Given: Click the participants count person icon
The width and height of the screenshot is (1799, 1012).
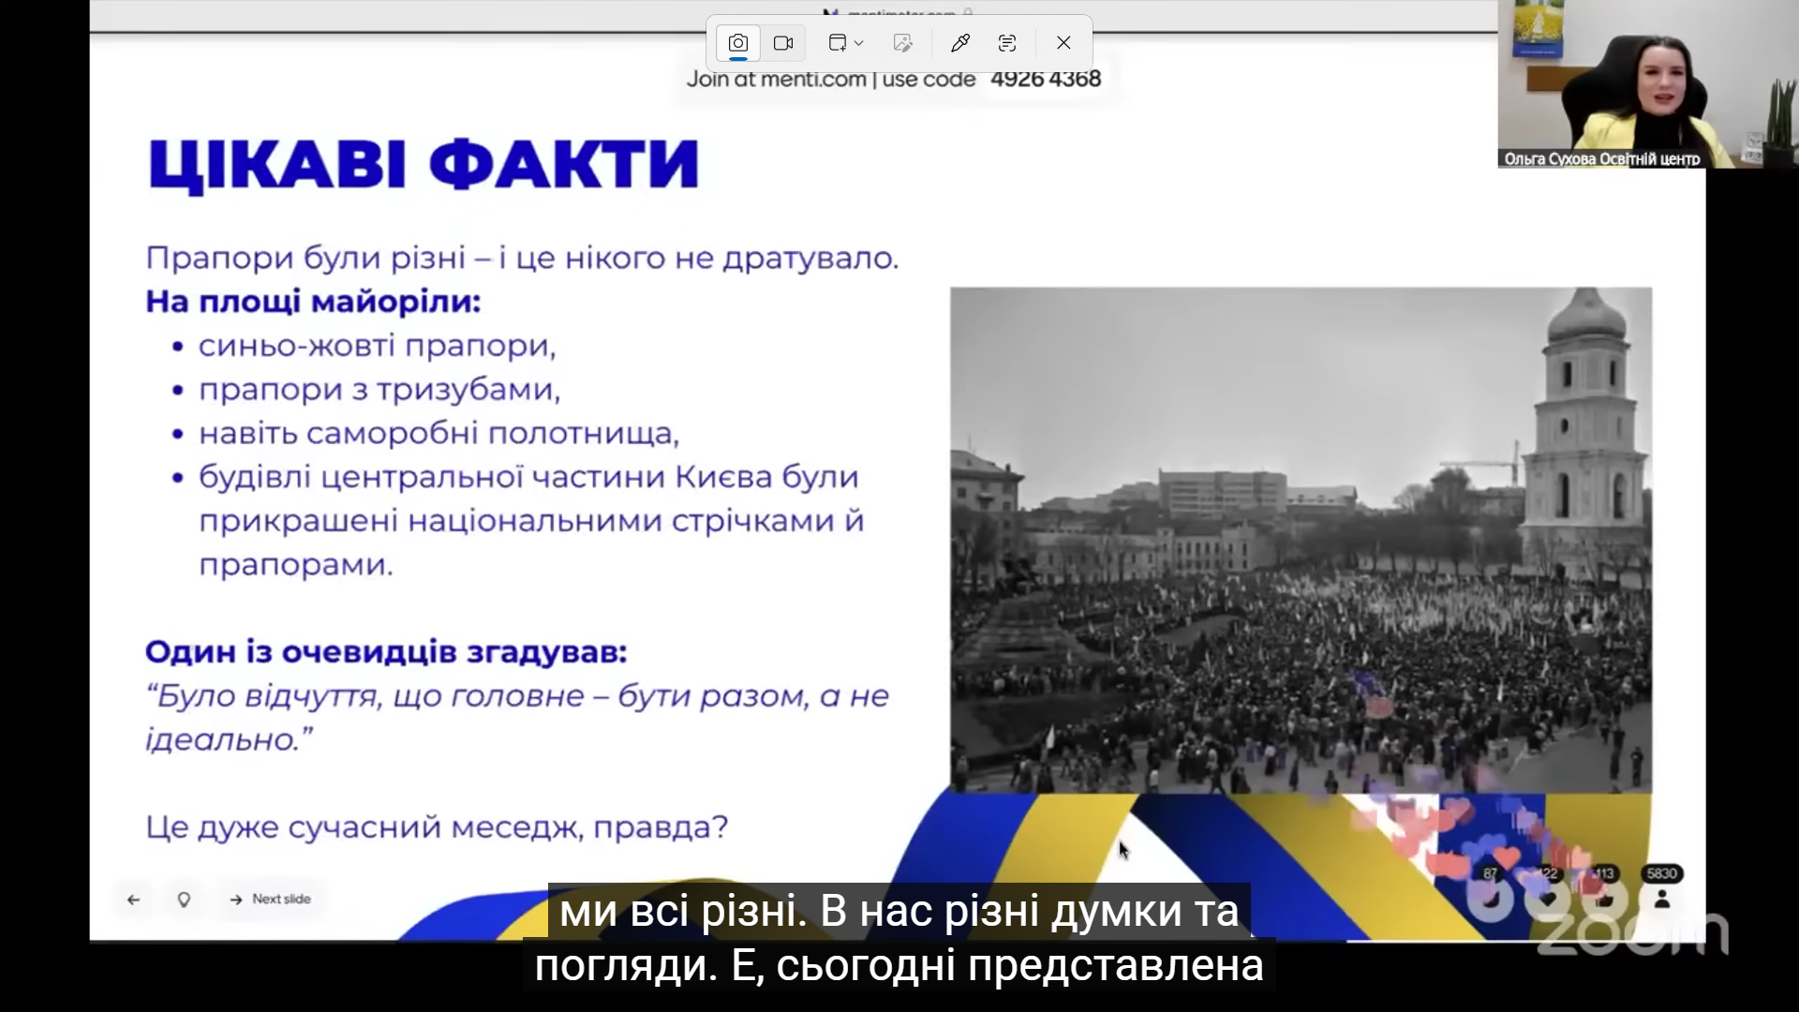Looking at the screenshot, I should coord(1662,900).
